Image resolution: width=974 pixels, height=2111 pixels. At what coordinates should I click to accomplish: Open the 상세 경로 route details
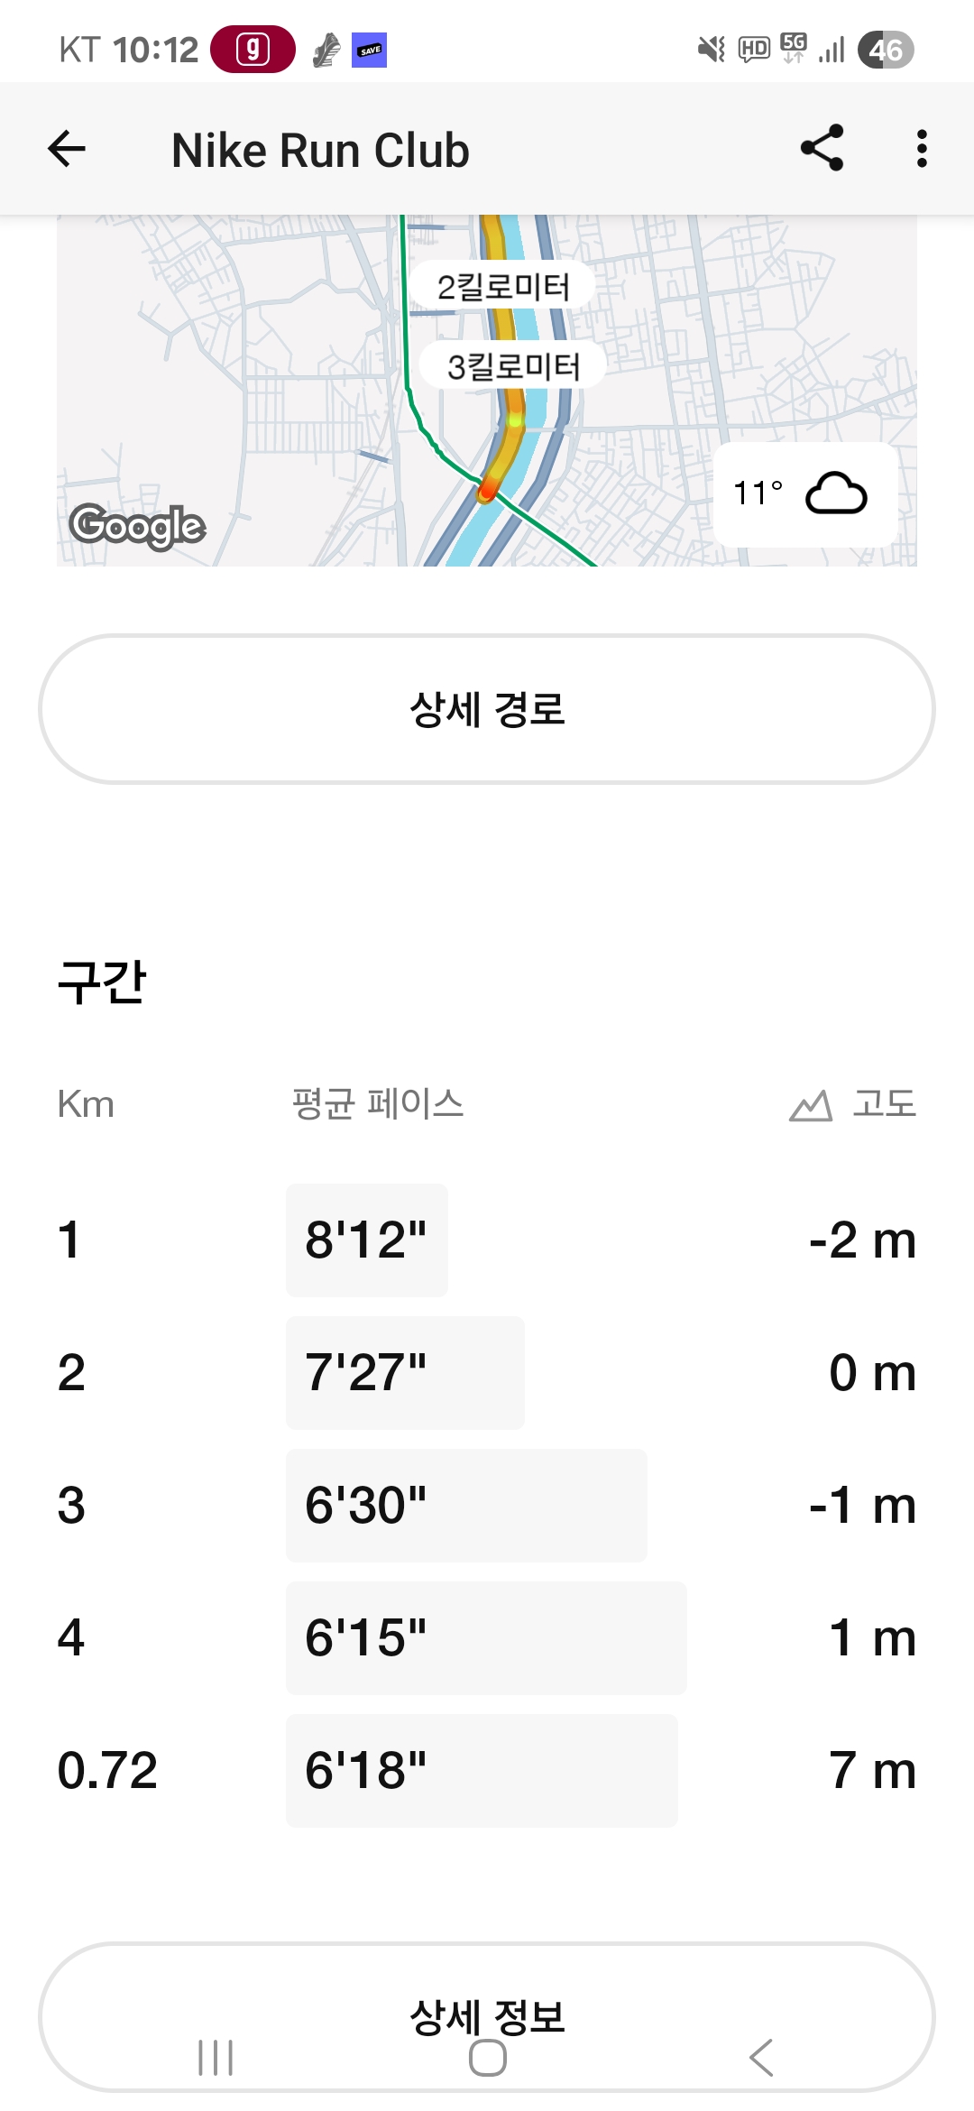click(x=487, y=709)
